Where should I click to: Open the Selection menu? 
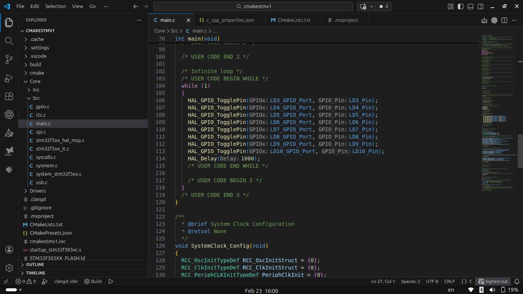pos(56,7)
